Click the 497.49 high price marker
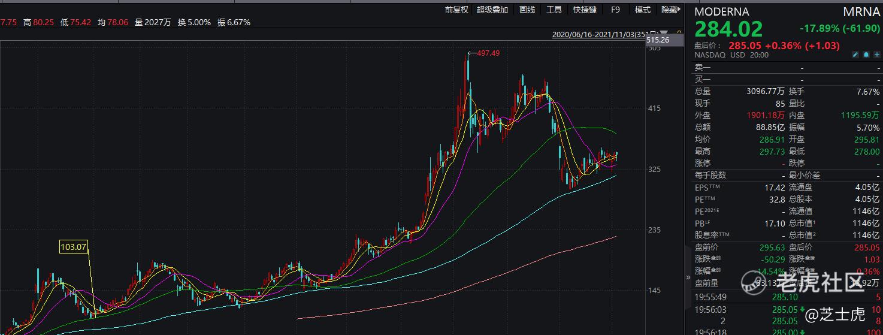Image resolution: width=883 pixels, height=335 pixels. coord(488,53)
